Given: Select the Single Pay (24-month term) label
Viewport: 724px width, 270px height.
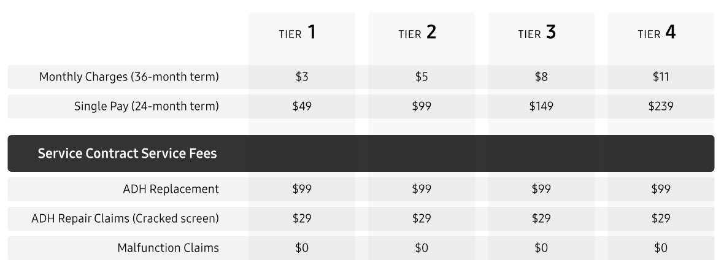Looking at the screenshot, I should [147, 106].
